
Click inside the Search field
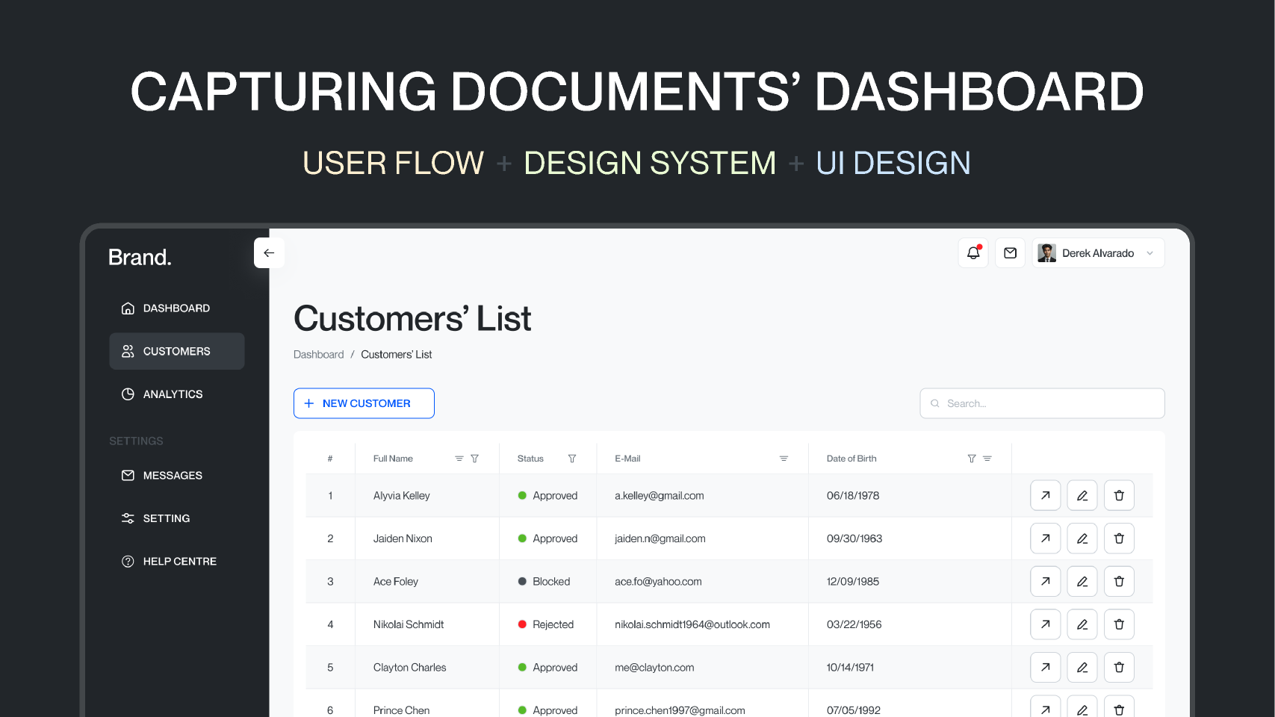[1042, 403]
